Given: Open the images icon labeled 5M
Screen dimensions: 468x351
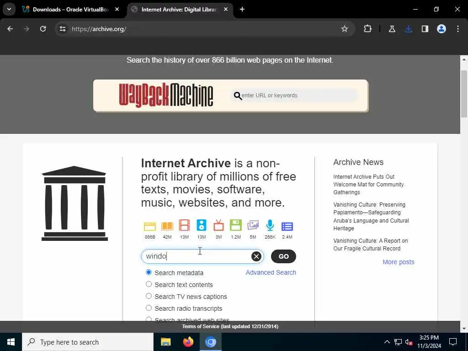Looking at the screenshot, I should click(253, 225).
